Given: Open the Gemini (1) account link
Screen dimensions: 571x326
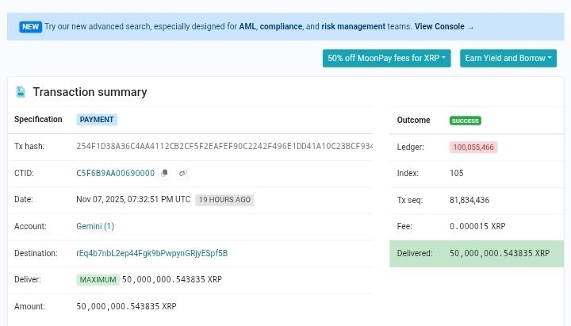Looking at the screenshot, I should tap(95, 226).
